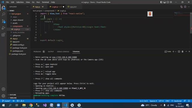The width and height of the screenshot is (192, 108).
Task: Expand the node_modules folder
Action: pos(18,32)
